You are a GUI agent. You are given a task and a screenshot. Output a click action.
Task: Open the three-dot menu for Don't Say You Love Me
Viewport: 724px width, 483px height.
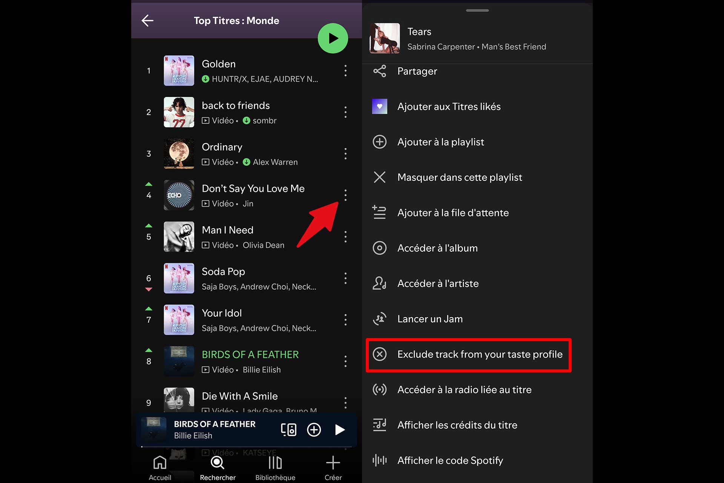pyautogui.click(x=345, y=195)
